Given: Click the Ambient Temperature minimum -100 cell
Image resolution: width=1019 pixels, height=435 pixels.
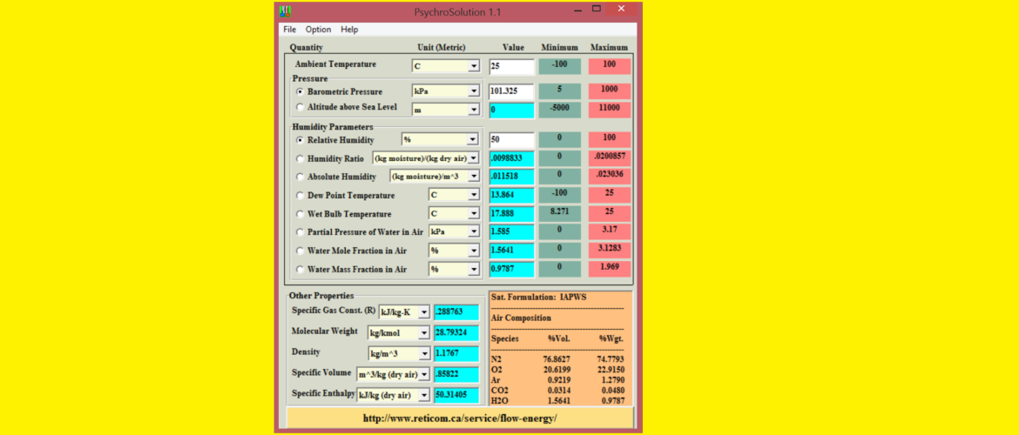Looking at the screenshot, I should 559,66.
